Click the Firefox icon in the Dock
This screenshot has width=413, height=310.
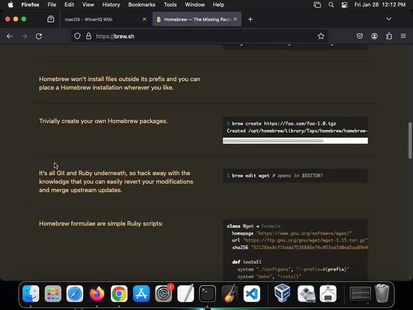pos(97,294)
